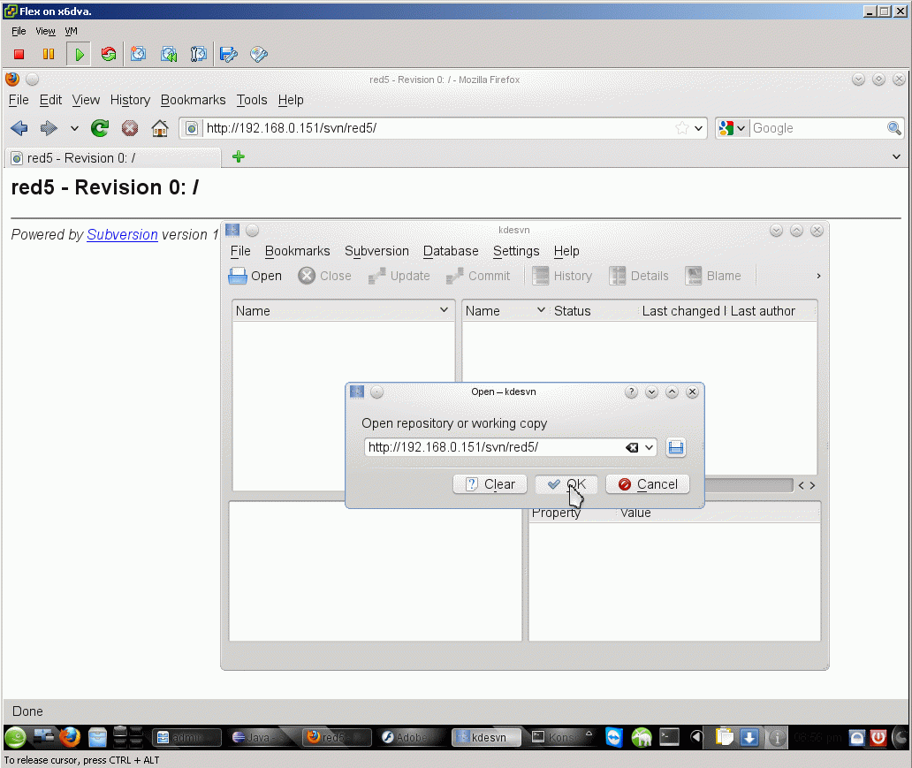Image resolution: width=912 pixels, height=768 pixels.
Task: Click the OK button
Action: point(566,484)
